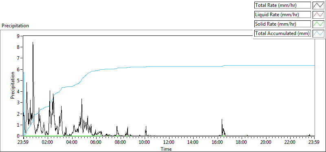
Task: Click the 08:00 x-axis tick label
Action: (121, 143)
